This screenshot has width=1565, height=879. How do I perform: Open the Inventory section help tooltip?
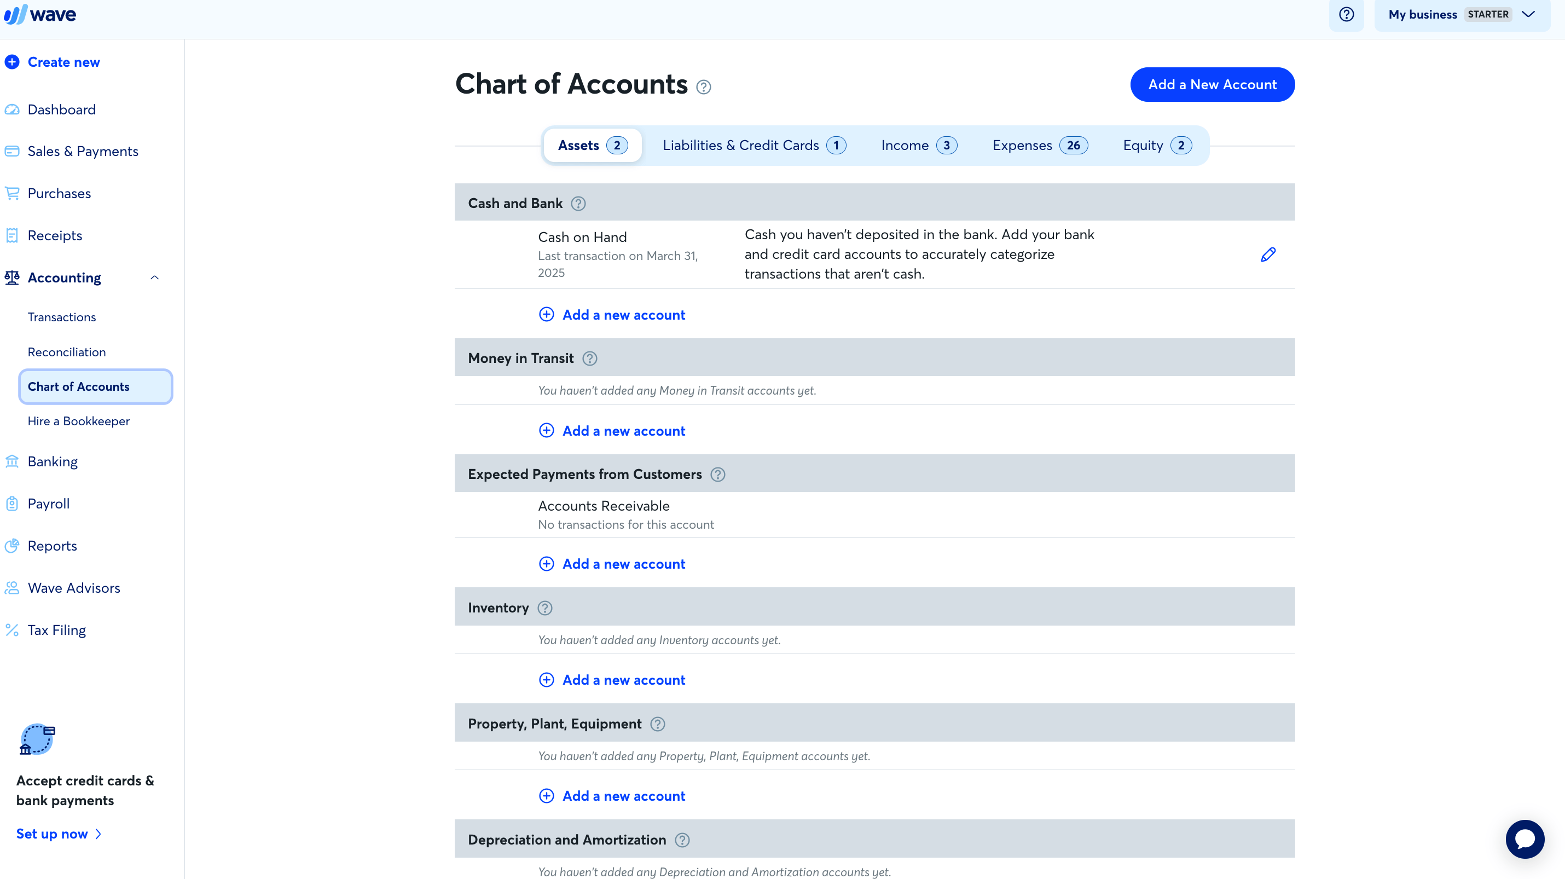click(544, 608)
